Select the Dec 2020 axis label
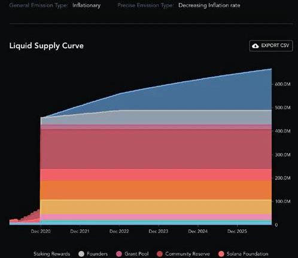 41,231
